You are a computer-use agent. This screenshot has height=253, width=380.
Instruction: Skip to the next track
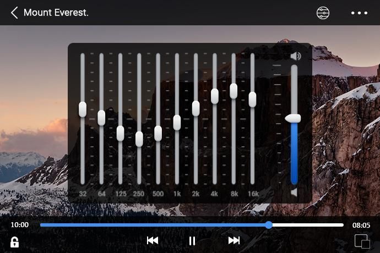[x=234, y=240]
